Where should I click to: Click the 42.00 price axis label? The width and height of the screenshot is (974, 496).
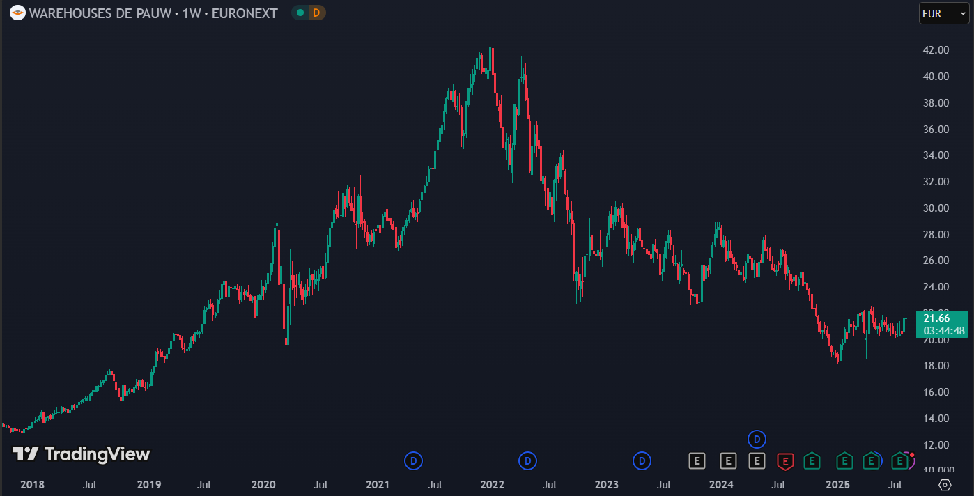[936, 50]
